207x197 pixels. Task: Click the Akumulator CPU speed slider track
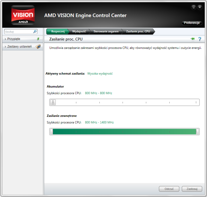[x=124, y=102]
